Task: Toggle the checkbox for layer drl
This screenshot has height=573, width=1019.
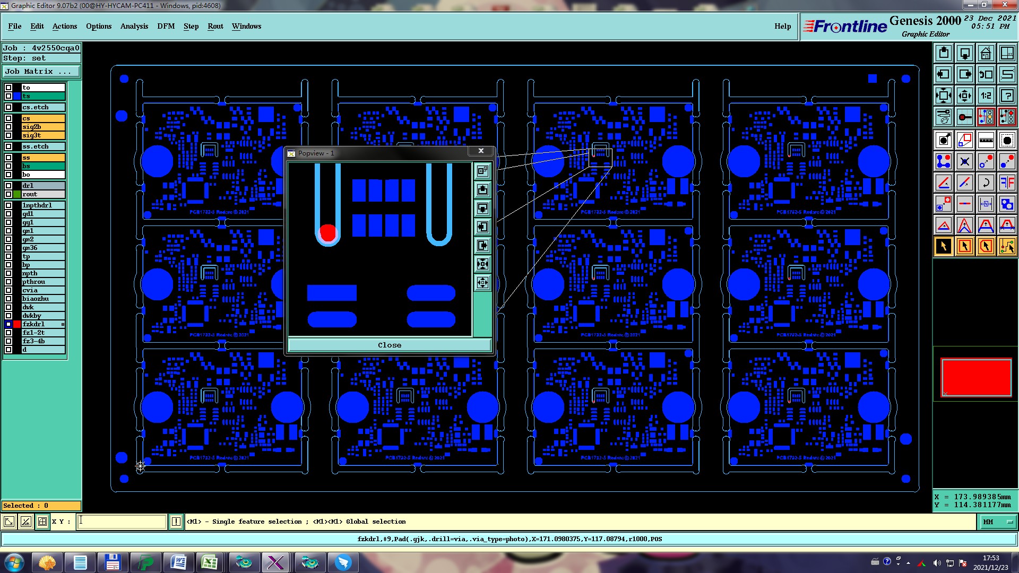Action: pos(8,186)
